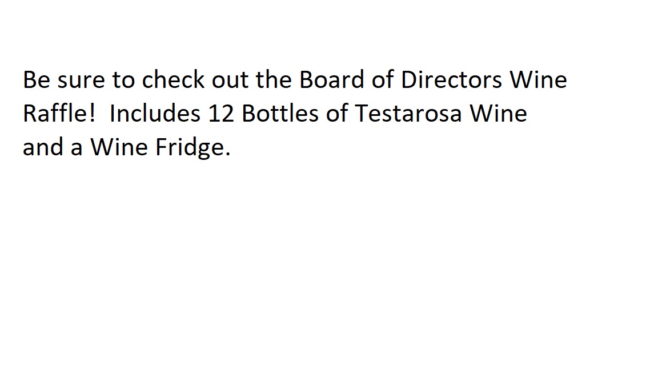The image size is (658, 370).
Task: Place cursor on the word "Includes"
Action: click(x=155, y=113)
